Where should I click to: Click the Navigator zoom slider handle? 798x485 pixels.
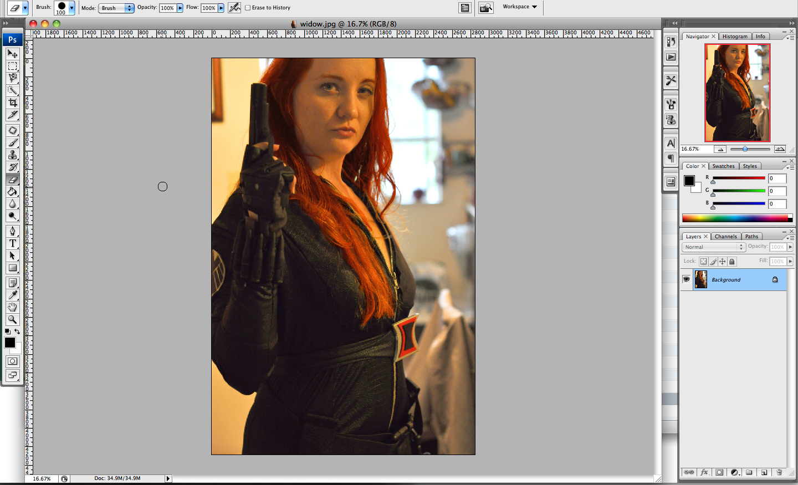coord(745,149)
